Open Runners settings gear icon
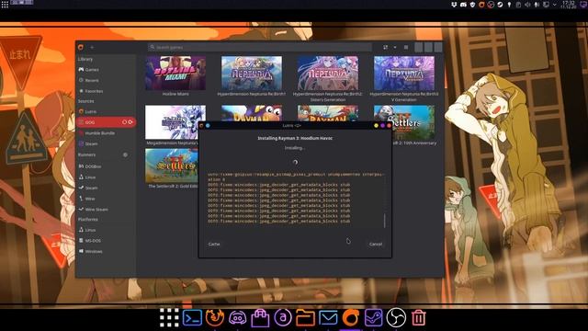Viewport: 588px width, 331px height. [x=125, y=154]
